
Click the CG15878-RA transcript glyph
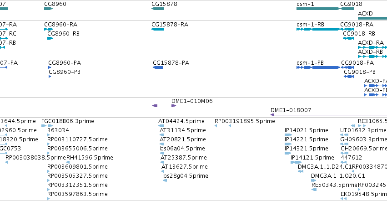tap(158, 29)
